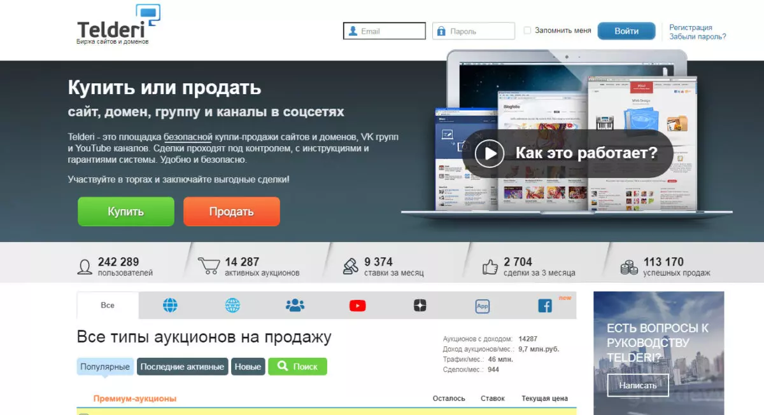
Task: Click the Написать button in banner
Action: pos(637,385)
